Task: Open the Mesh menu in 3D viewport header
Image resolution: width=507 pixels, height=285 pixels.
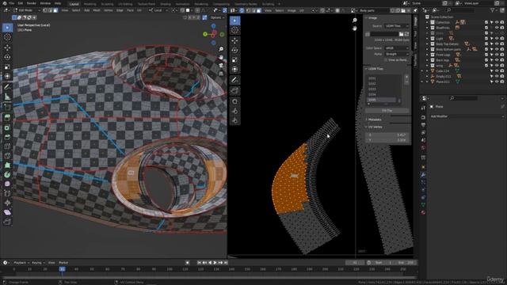Action: click(x=97, y=10)
